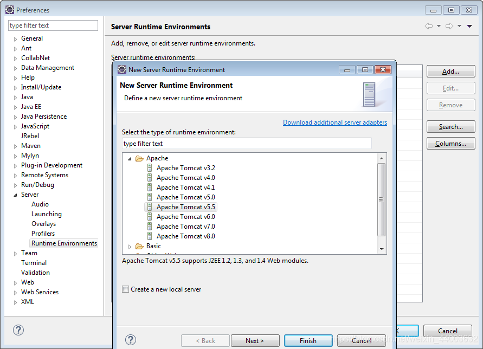Open Terminal preferences page

34,263
